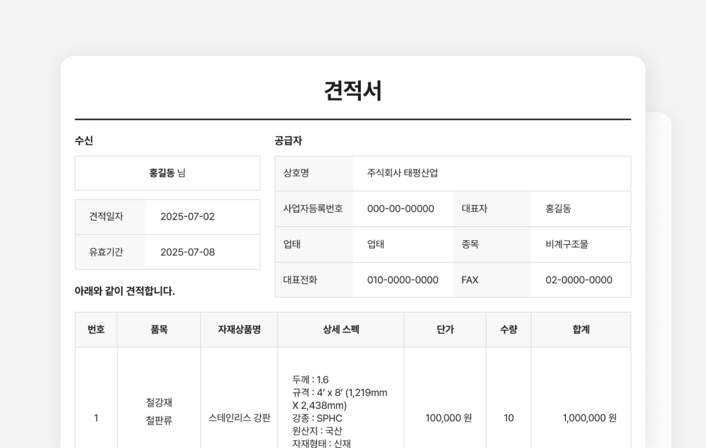
Task: Select the 종목 value 비계구조물
Action: point(567,245)
